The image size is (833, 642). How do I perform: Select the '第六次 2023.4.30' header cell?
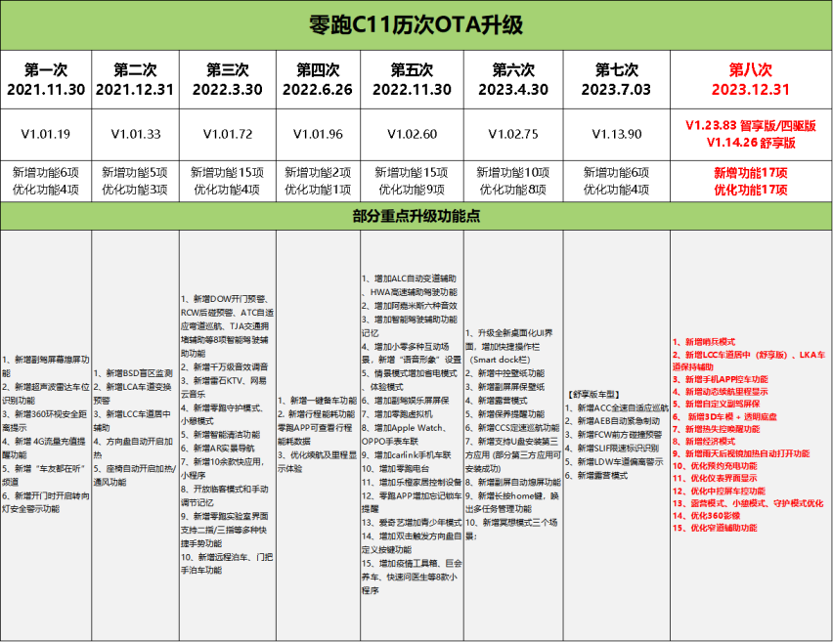[513, 80]
